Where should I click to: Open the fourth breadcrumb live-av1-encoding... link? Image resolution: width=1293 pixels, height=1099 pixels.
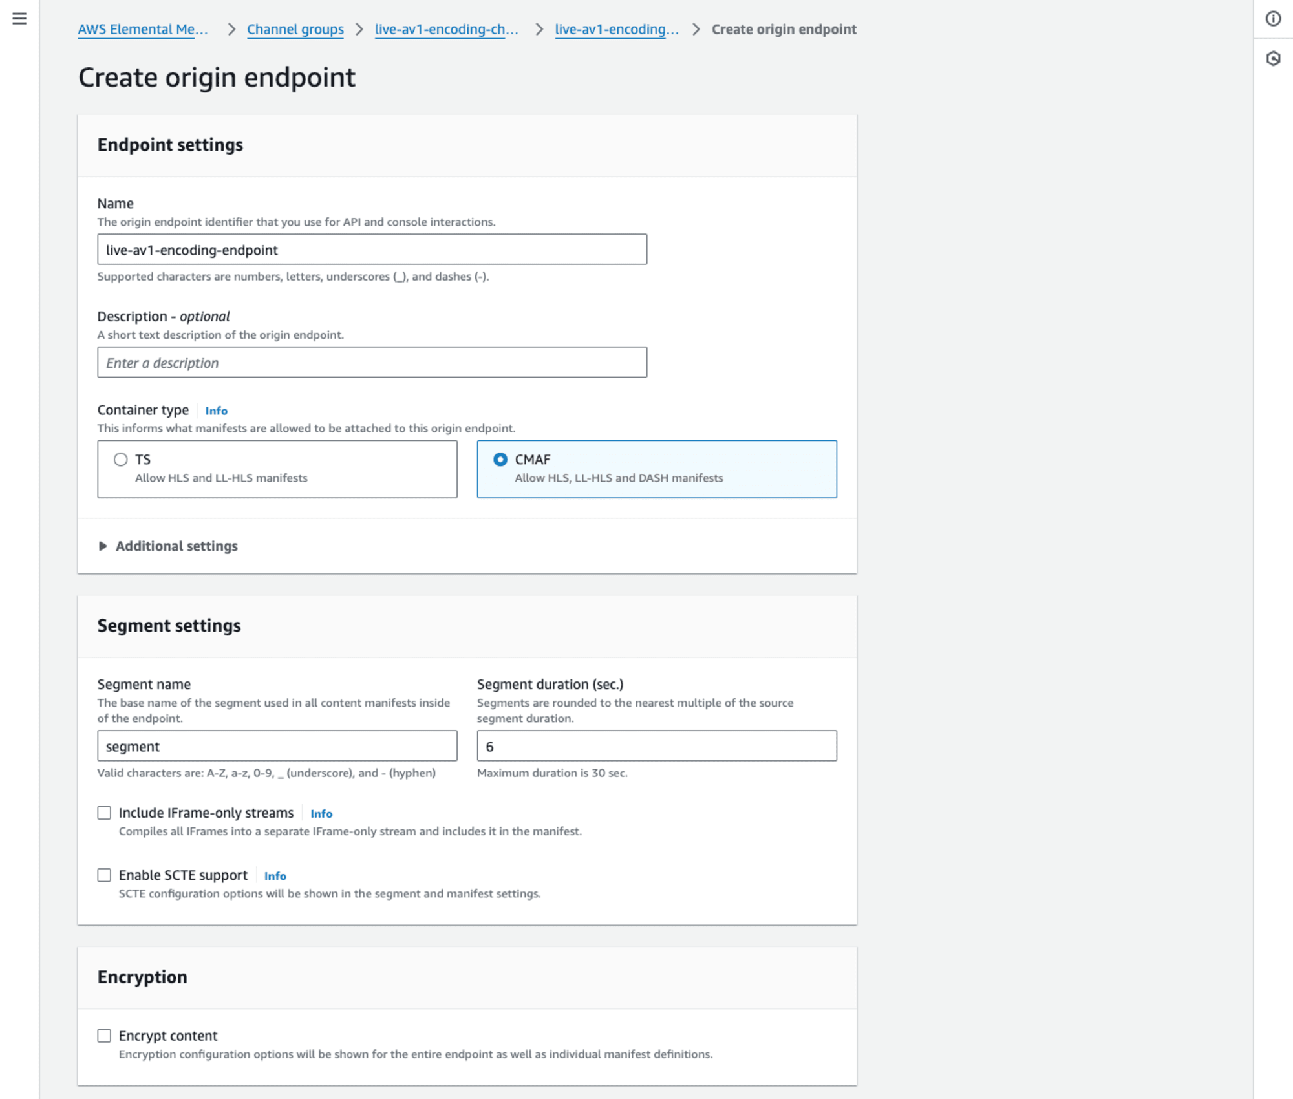click(617, 29)
